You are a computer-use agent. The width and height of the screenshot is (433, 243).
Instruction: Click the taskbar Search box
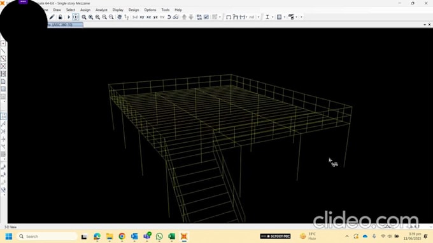click(47, 237)
